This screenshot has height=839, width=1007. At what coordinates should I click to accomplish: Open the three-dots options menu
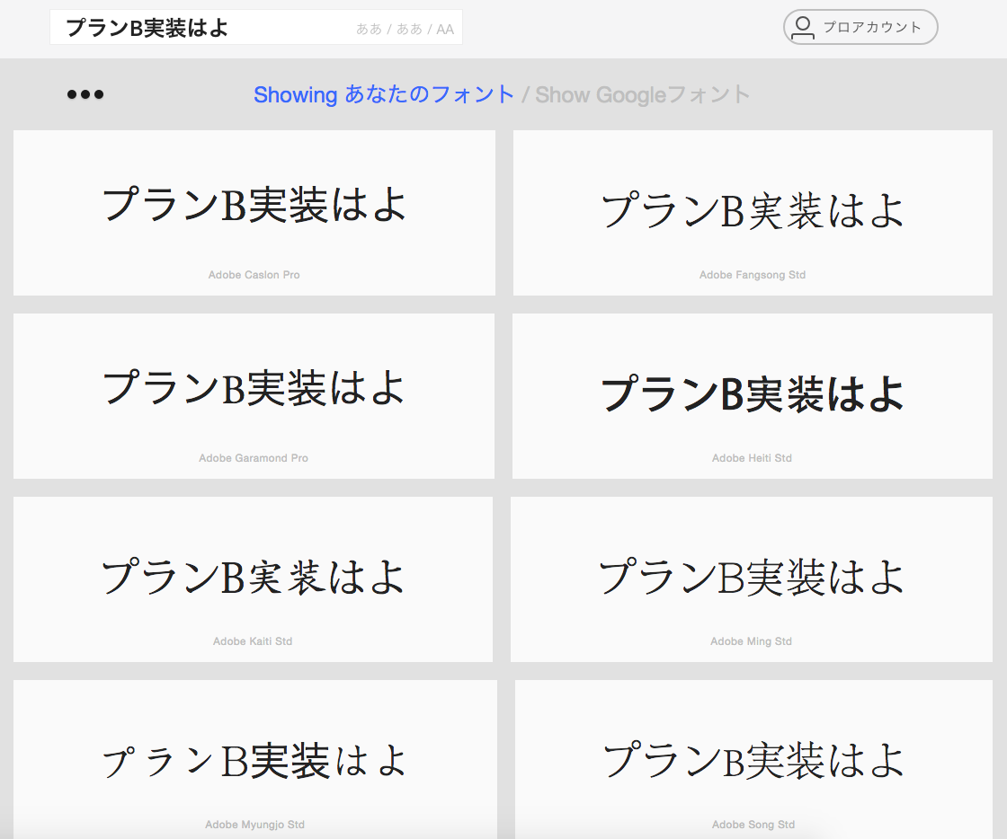pyautogui.click(x=85, y=94)
